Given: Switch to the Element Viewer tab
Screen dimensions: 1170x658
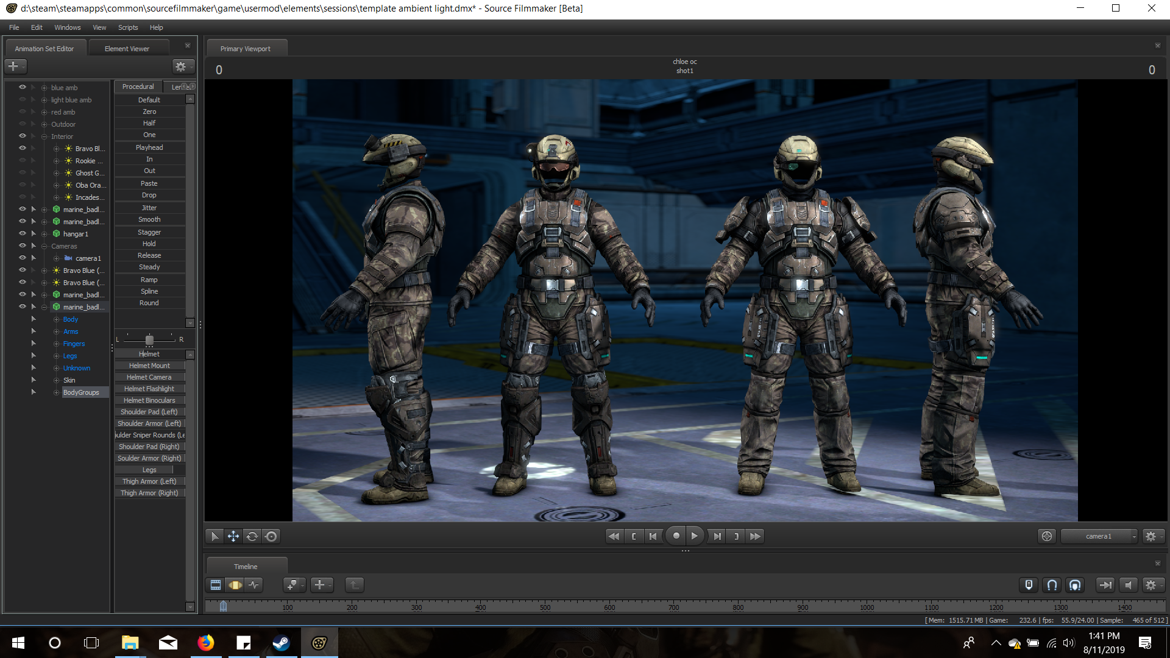Looking at the screenshot, I should tap(127, 49).
